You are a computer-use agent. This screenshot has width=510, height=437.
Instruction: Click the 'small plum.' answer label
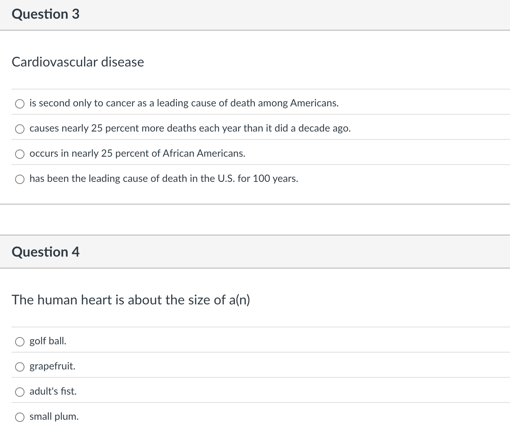tap(54, 417)
